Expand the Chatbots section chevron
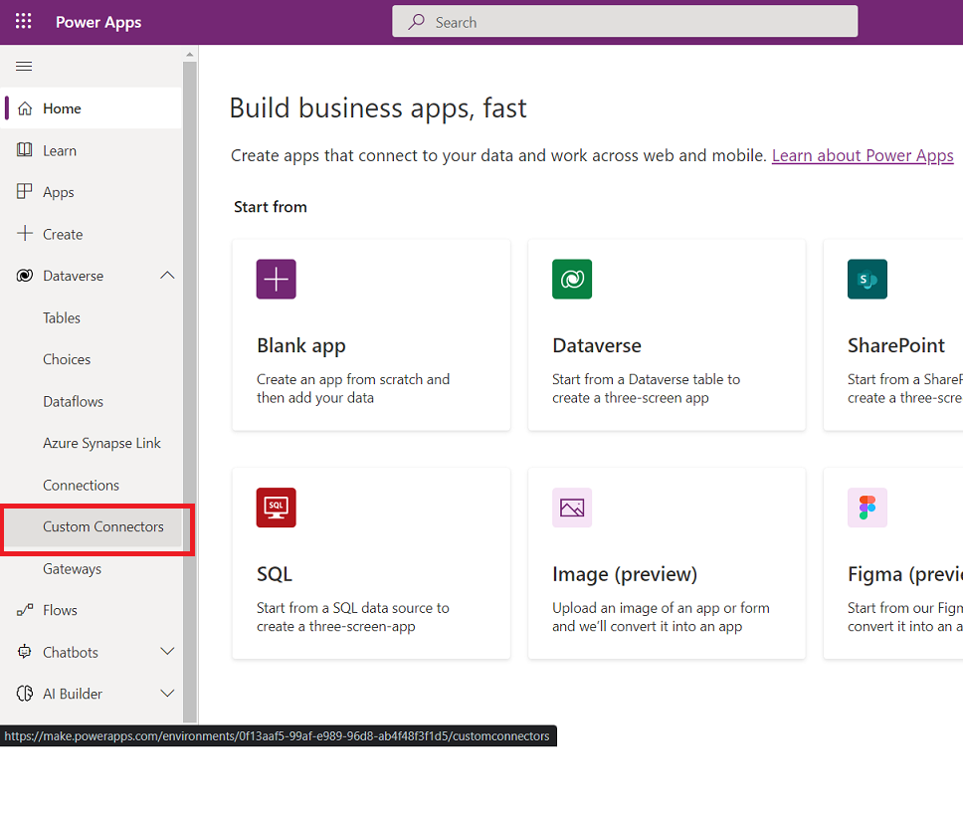963x819 pixels. tap(167, 652)
